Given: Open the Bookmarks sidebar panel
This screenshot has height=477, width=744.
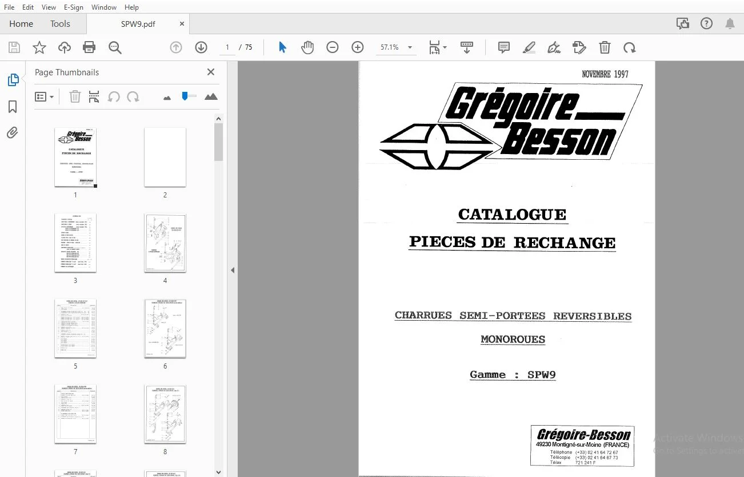Looking at the screenshot, I should [13, 107].
